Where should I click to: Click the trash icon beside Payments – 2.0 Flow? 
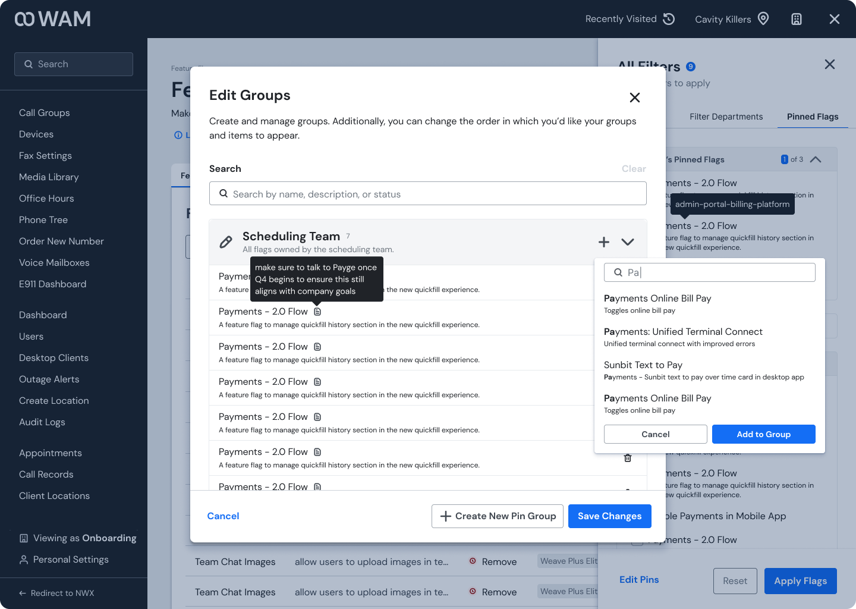pyautogui.click(x=628, y=457)
